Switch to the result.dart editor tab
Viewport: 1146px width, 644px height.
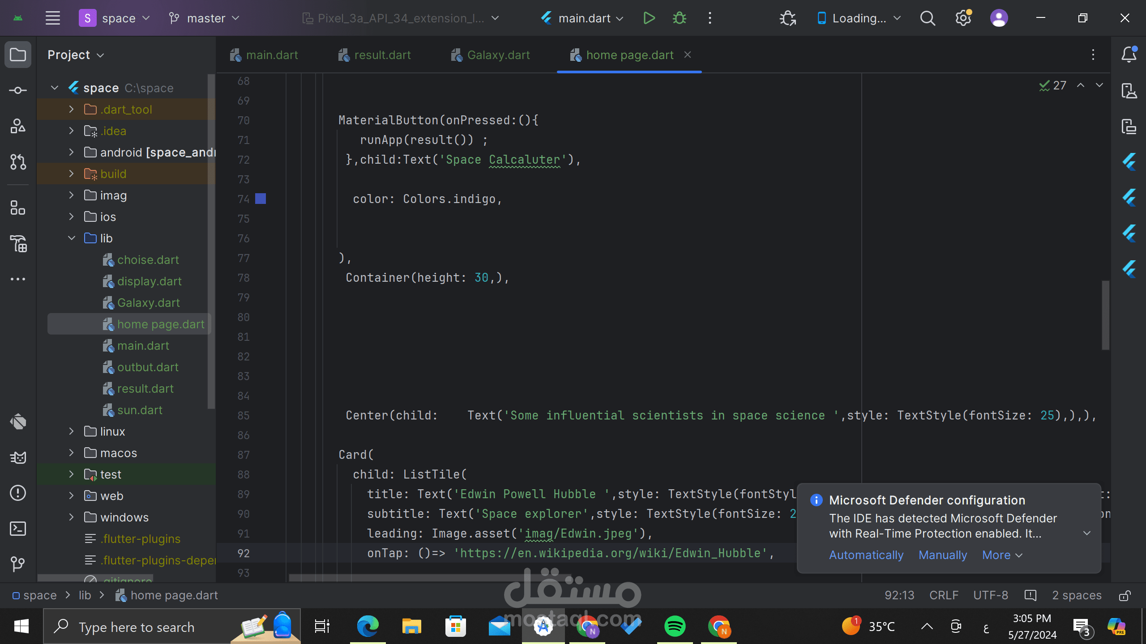point(375,55)
